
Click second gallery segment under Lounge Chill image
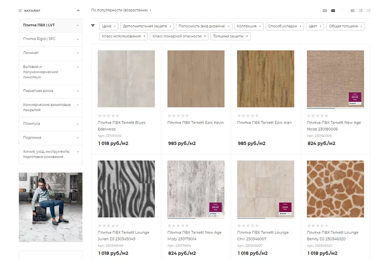tap(280, 219)
